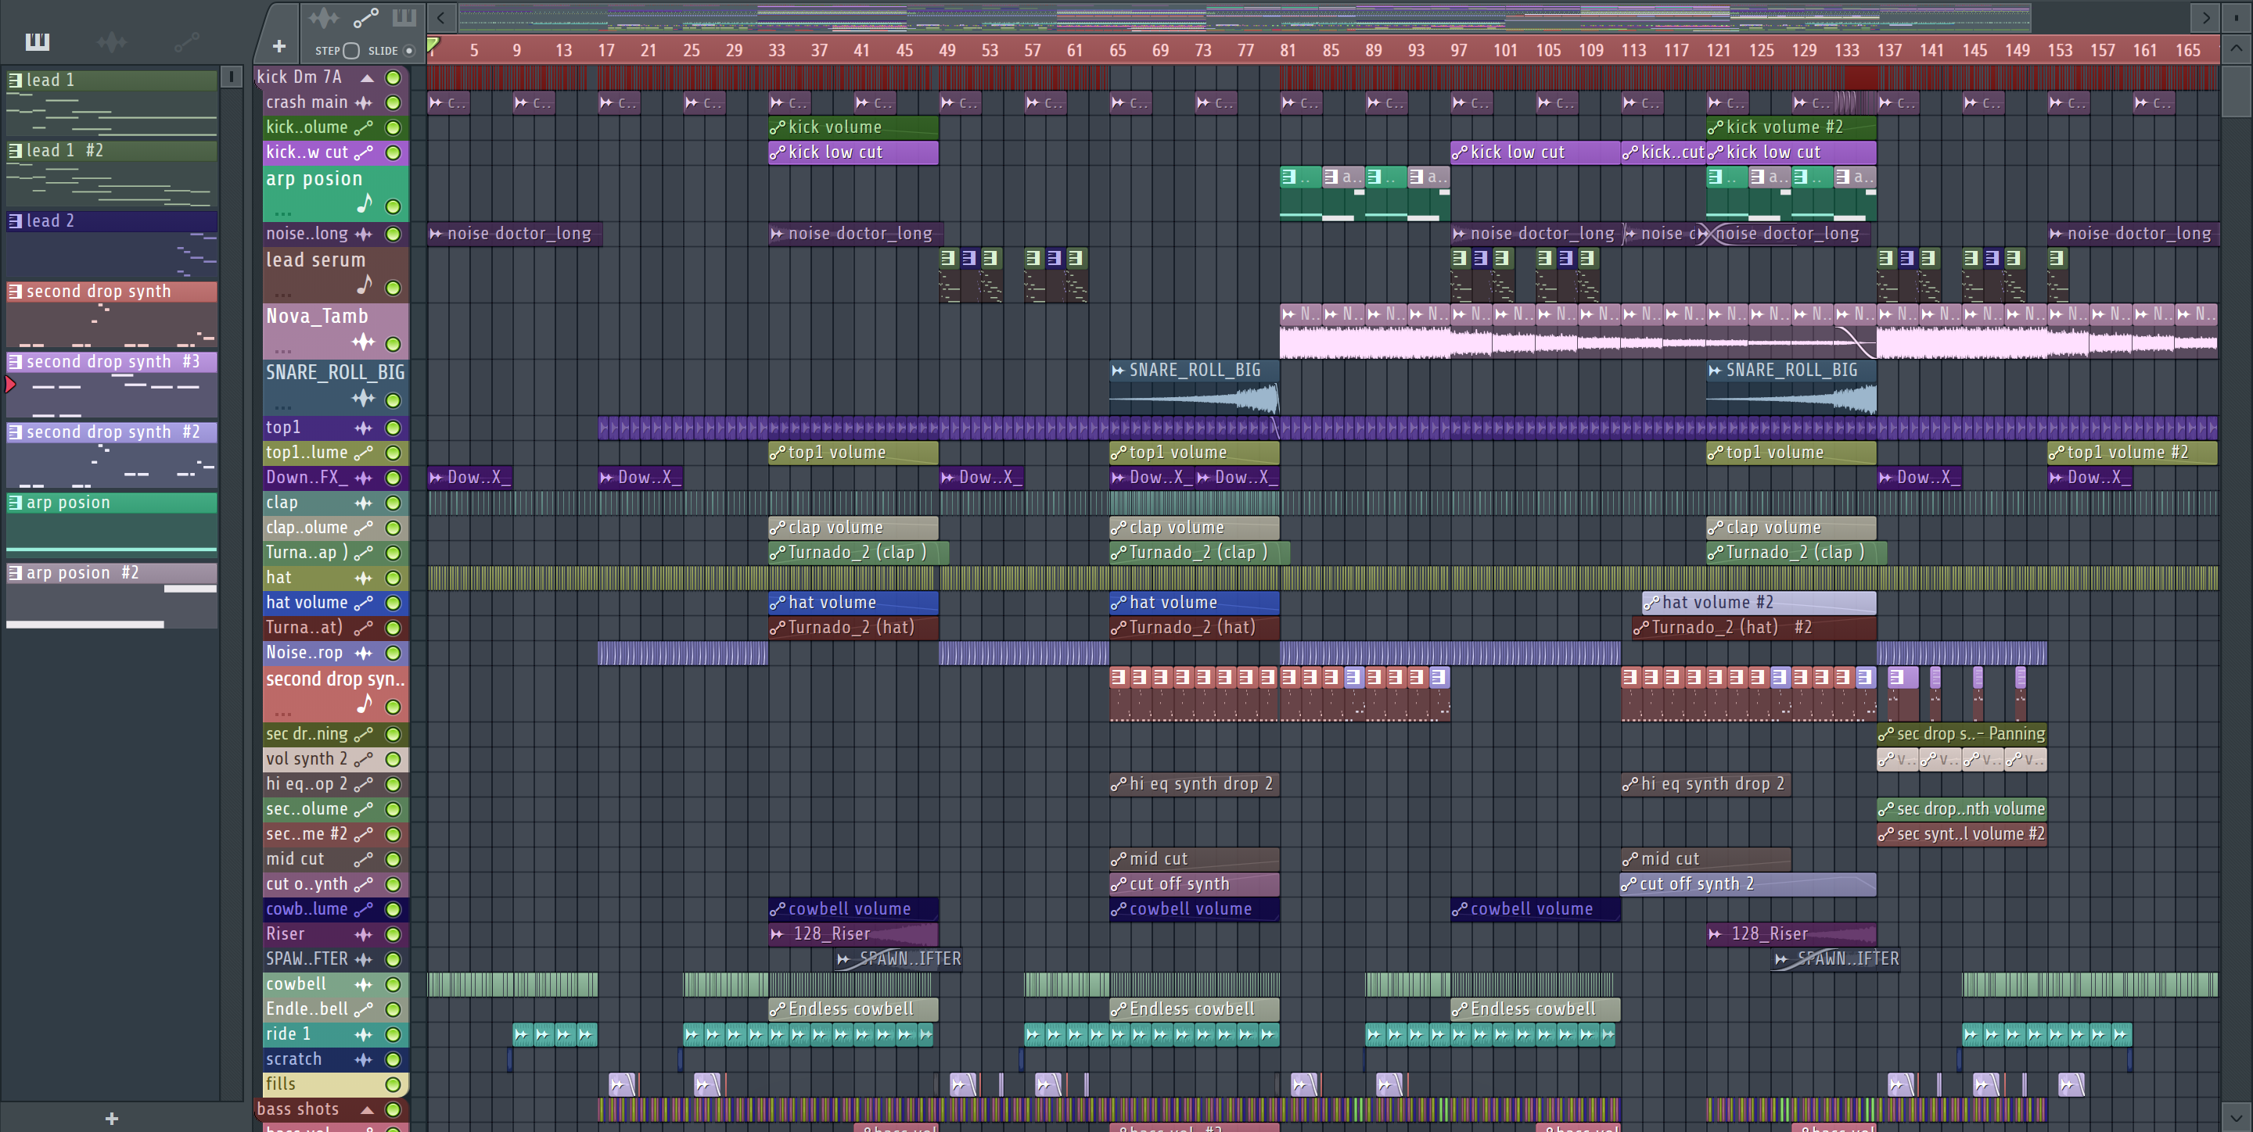Click lead serum track note icon
Screen dimensions: 2253x1132
[x=364, y=284]
